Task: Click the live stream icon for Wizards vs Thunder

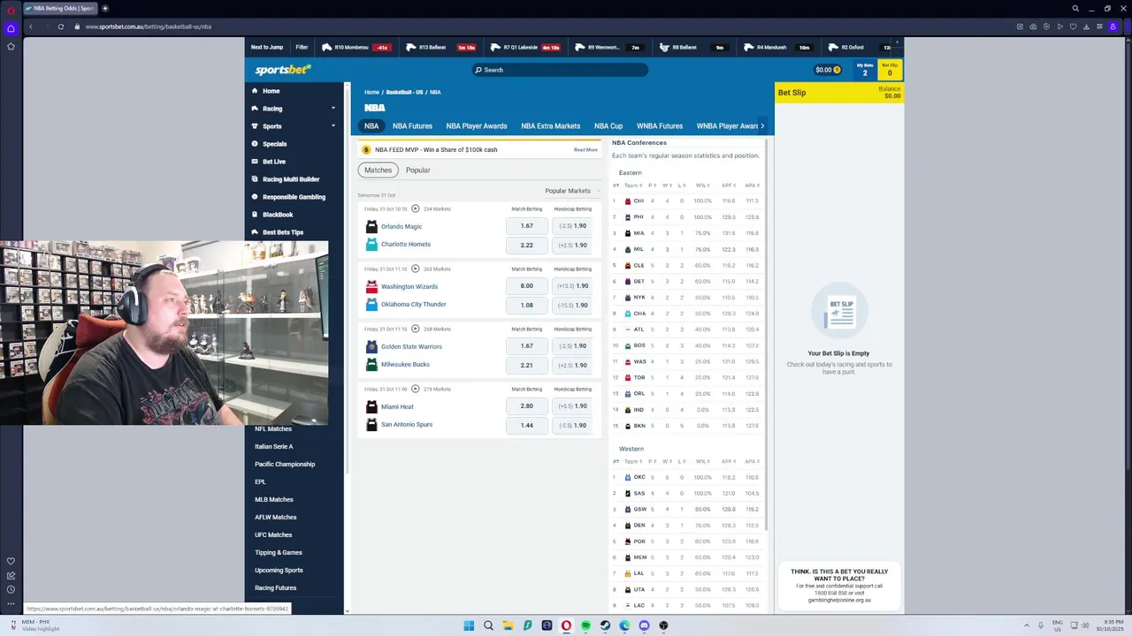Action: [x=415, y=269]
